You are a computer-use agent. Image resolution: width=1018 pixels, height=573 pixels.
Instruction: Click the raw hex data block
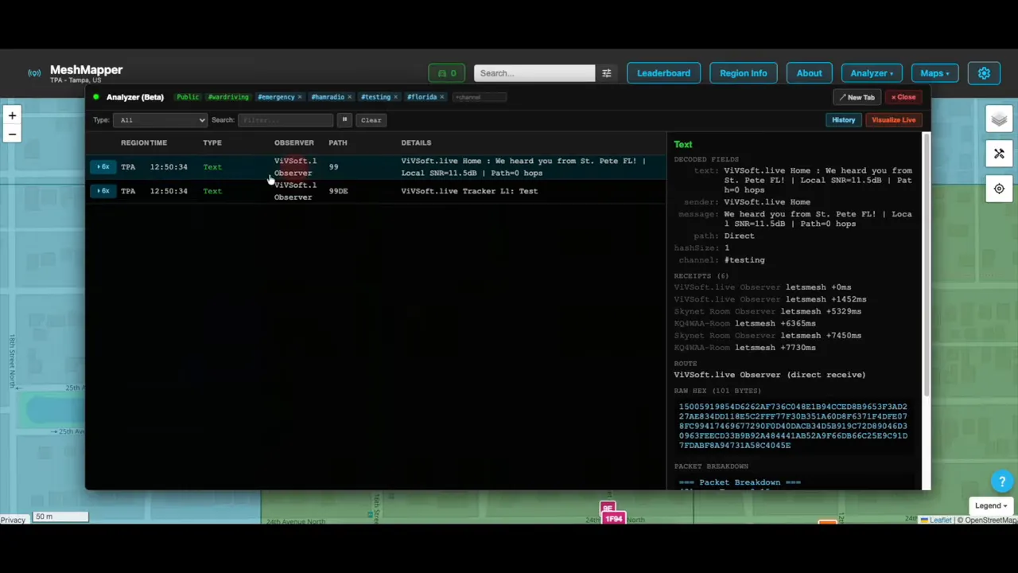(x=793, y=426)
